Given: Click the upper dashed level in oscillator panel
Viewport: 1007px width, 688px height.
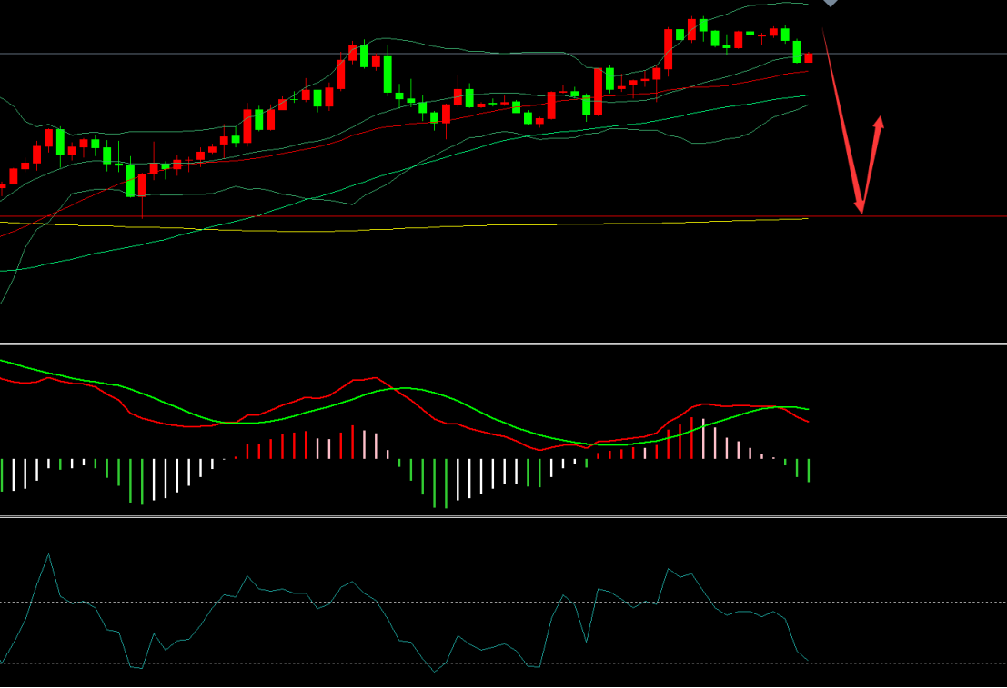Looking at the screenshot, I should coord(504,602).
